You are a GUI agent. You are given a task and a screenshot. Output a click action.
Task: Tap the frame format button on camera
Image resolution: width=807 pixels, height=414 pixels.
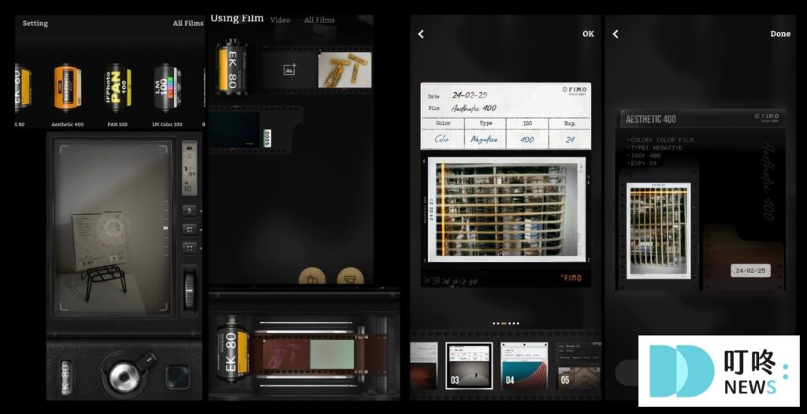tap(189, 248)
